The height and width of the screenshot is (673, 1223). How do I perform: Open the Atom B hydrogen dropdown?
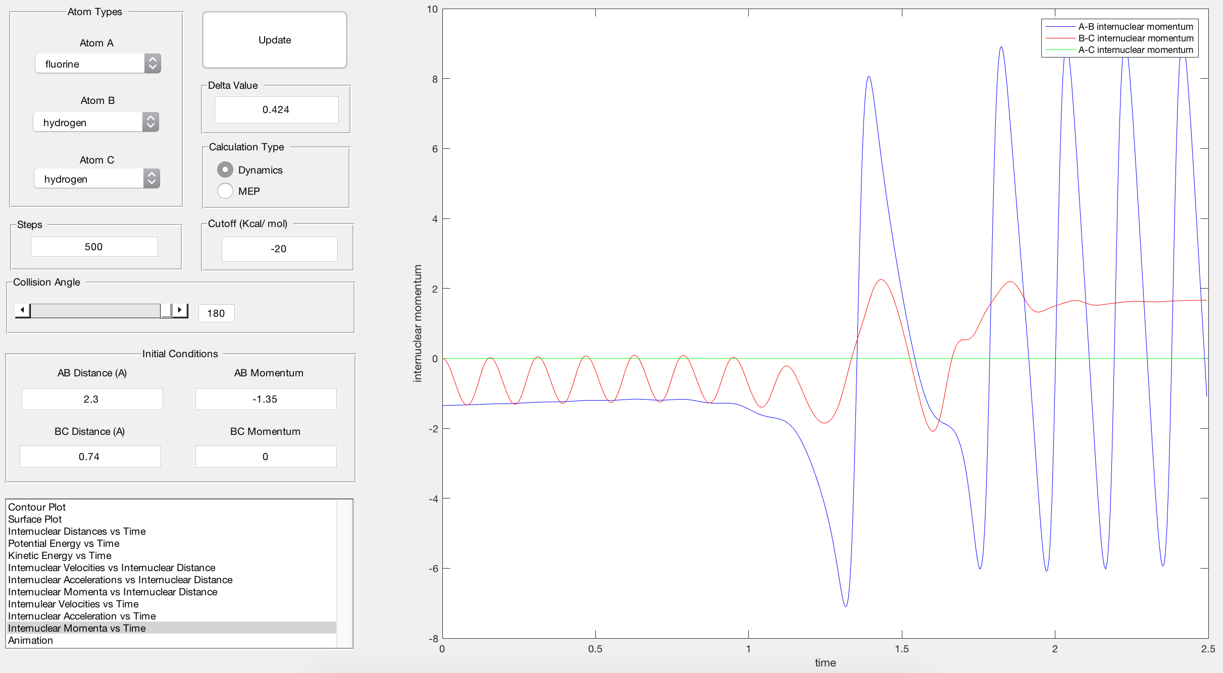[x=96, y=122]
